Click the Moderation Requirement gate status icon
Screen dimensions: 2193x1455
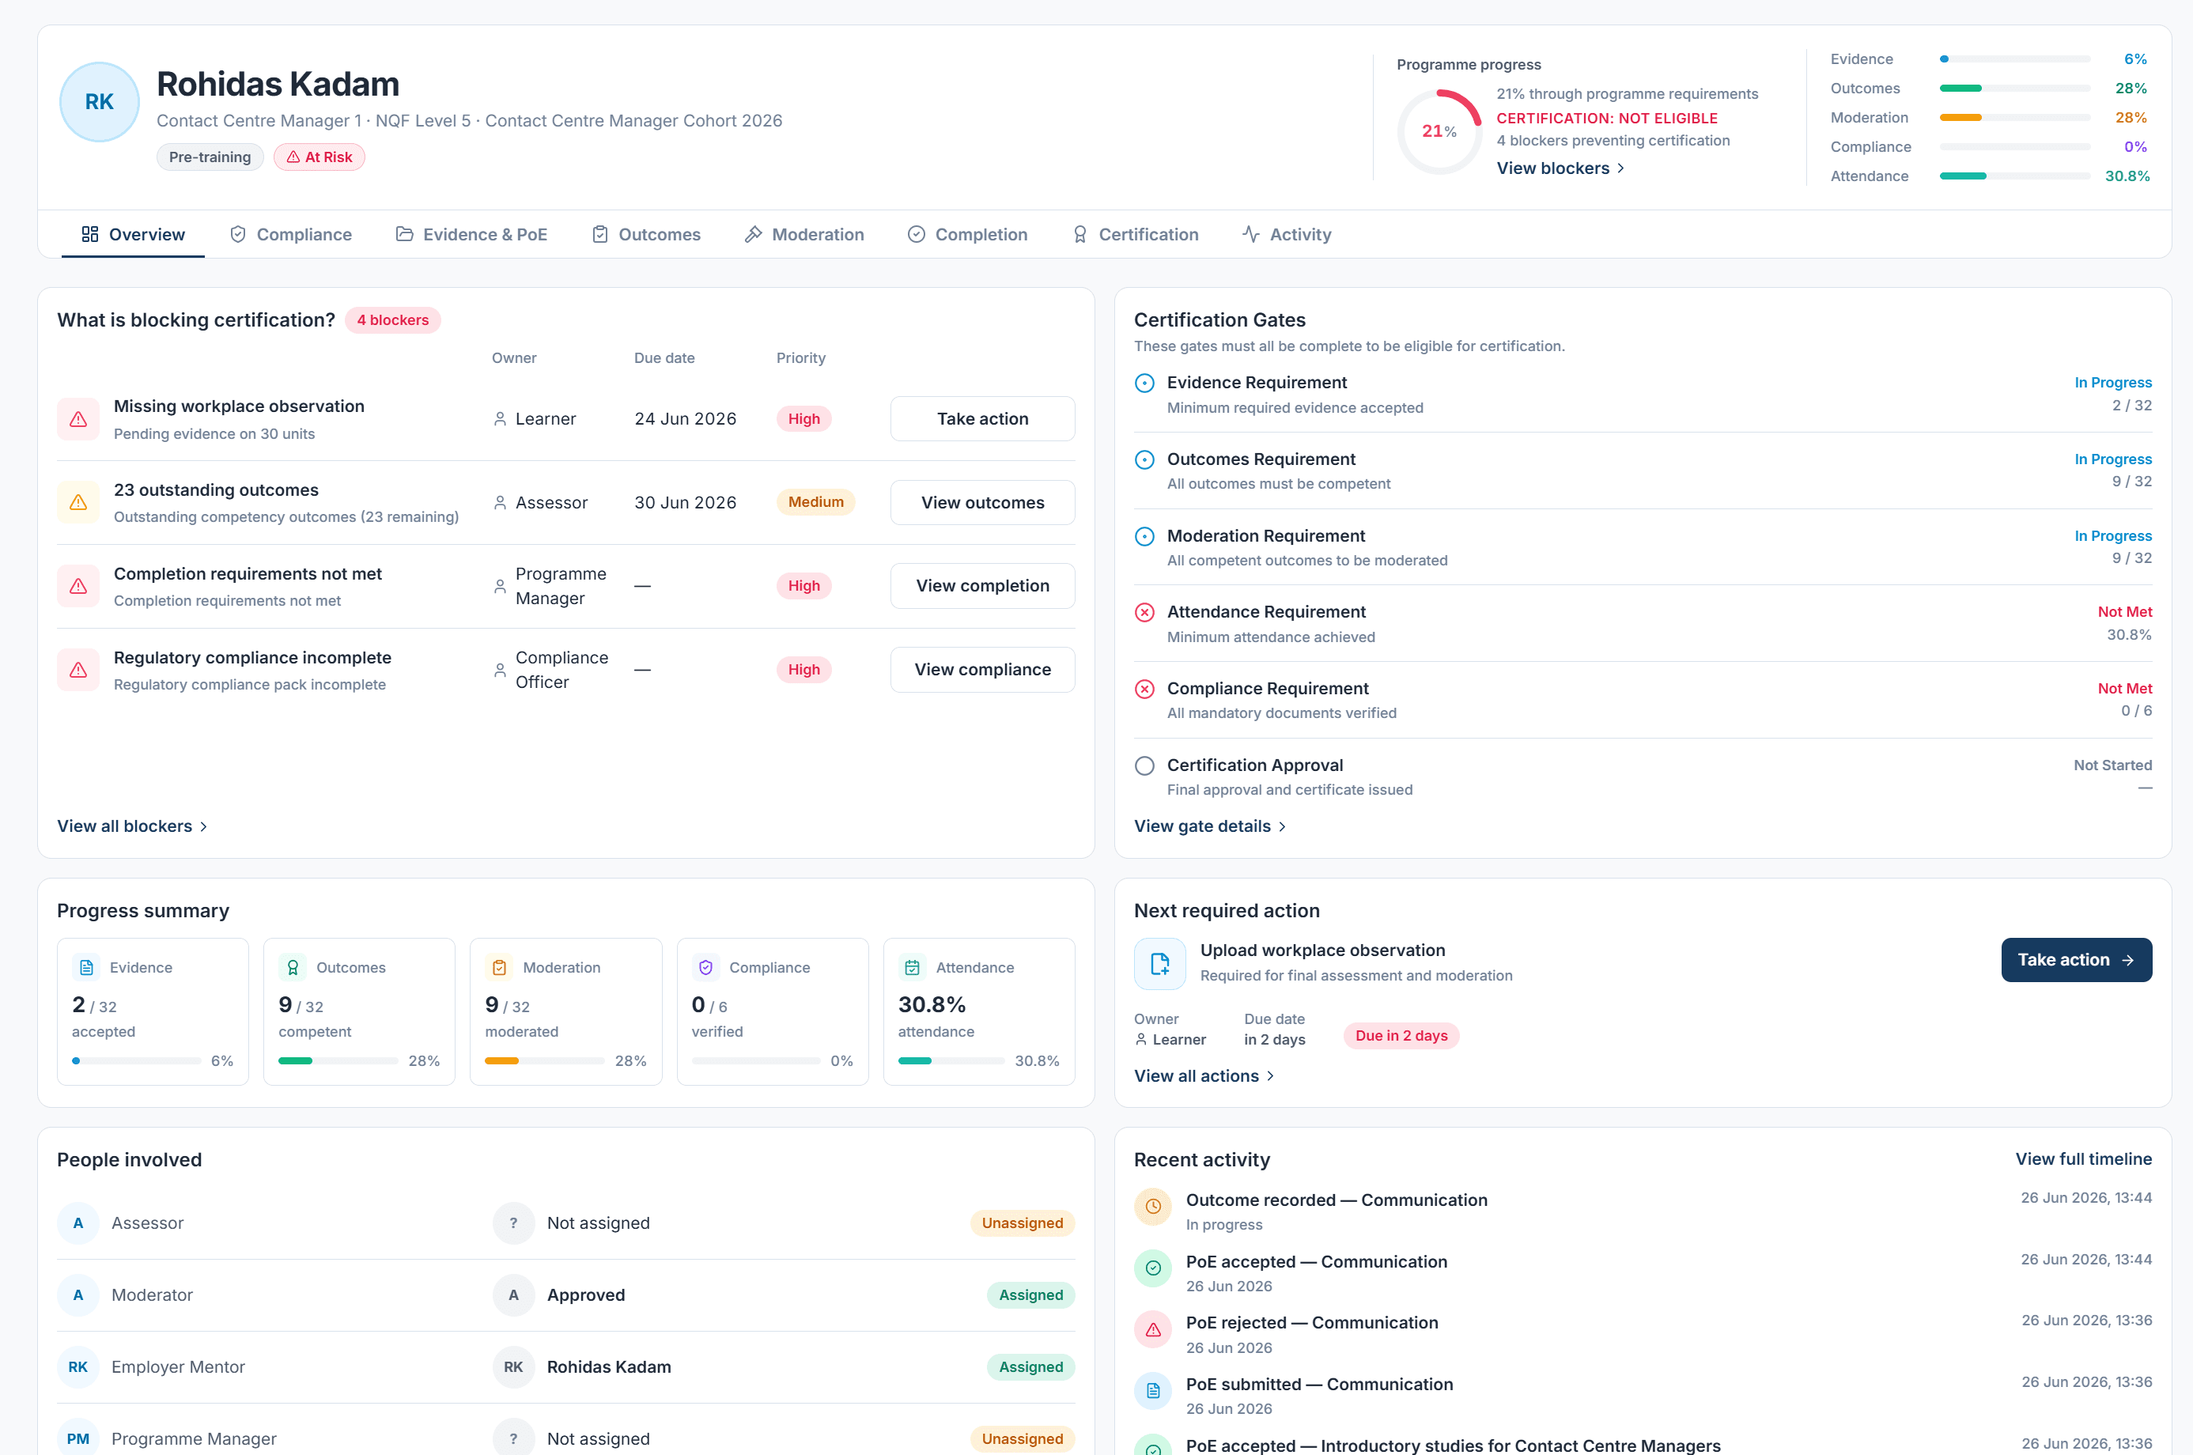[1144, 536]
